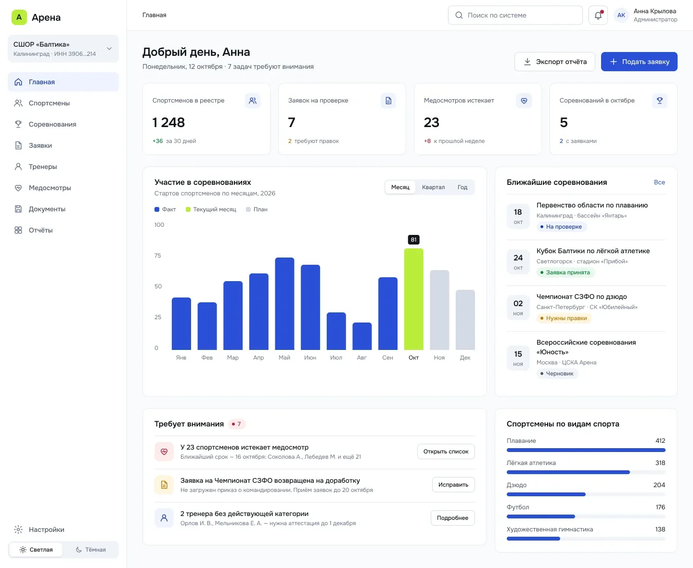Switch to the Тёмная theme
This screenshot has height=568, width=693.
[90, 550]
